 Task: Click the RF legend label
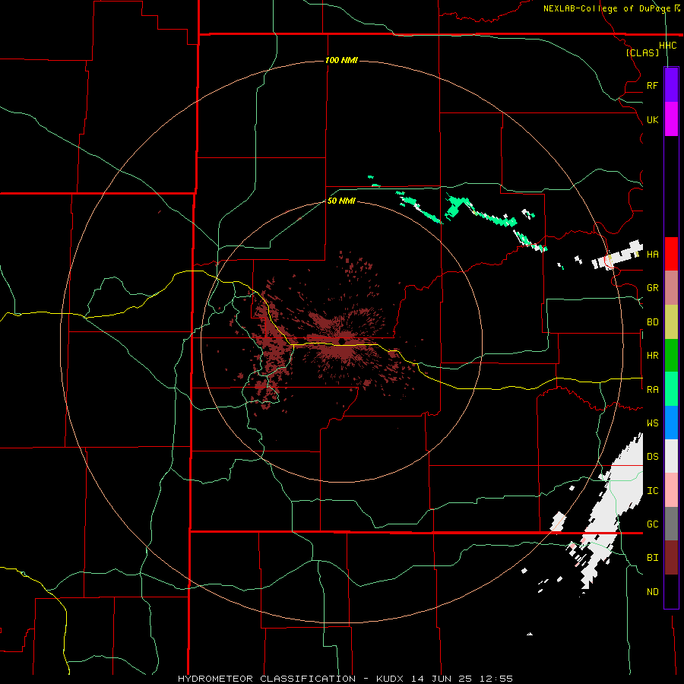[x=652, y=85]
